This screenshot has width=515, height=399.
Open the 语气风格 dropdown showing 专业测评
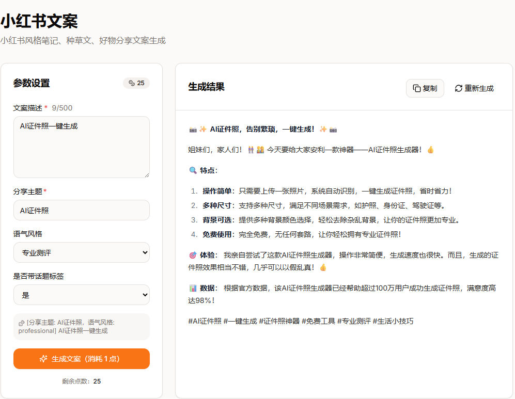click(x=82, y=252)
